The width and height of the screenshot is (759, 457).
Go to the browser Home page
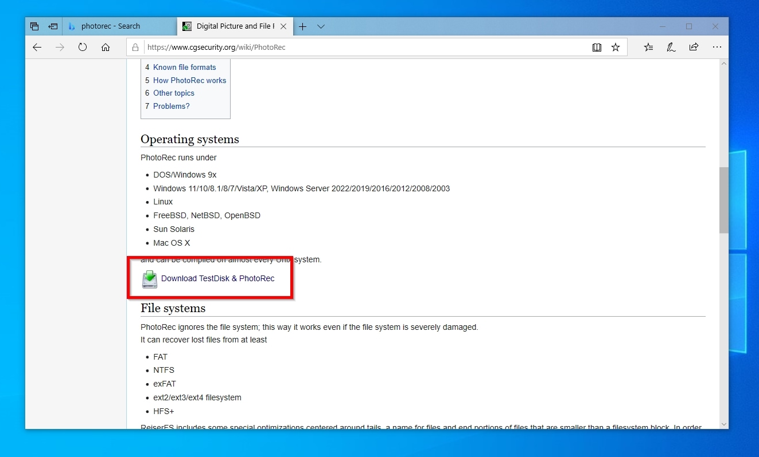(x=106, y=48)
